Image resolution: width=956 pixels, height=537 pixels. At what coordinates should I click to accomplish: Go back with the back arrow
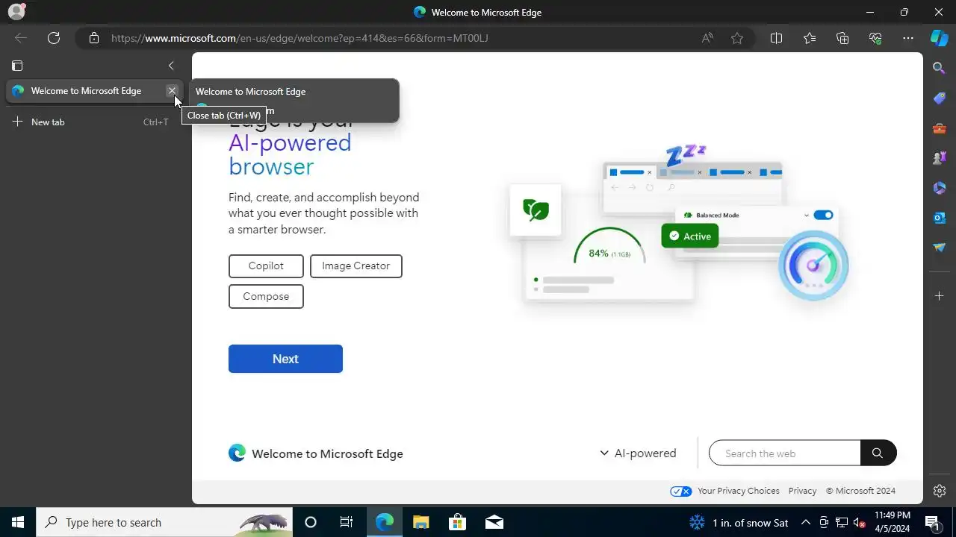click(21, 38)
